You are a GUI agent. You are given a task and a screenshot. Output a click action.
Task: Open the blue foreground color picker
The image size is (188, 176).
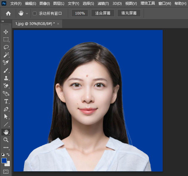(4, 160)
